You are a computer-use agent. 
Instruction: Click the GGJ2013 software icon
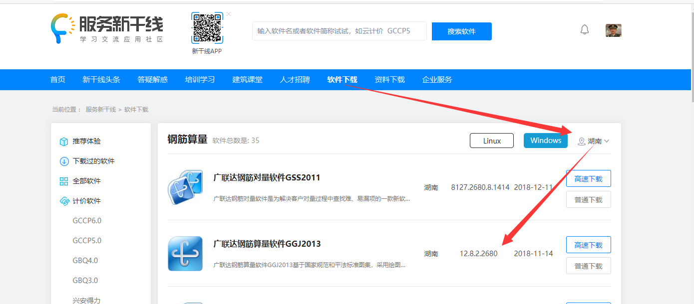click(185, 254)
